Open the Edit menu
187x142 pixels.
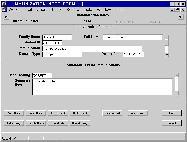[x=29, y=9]
